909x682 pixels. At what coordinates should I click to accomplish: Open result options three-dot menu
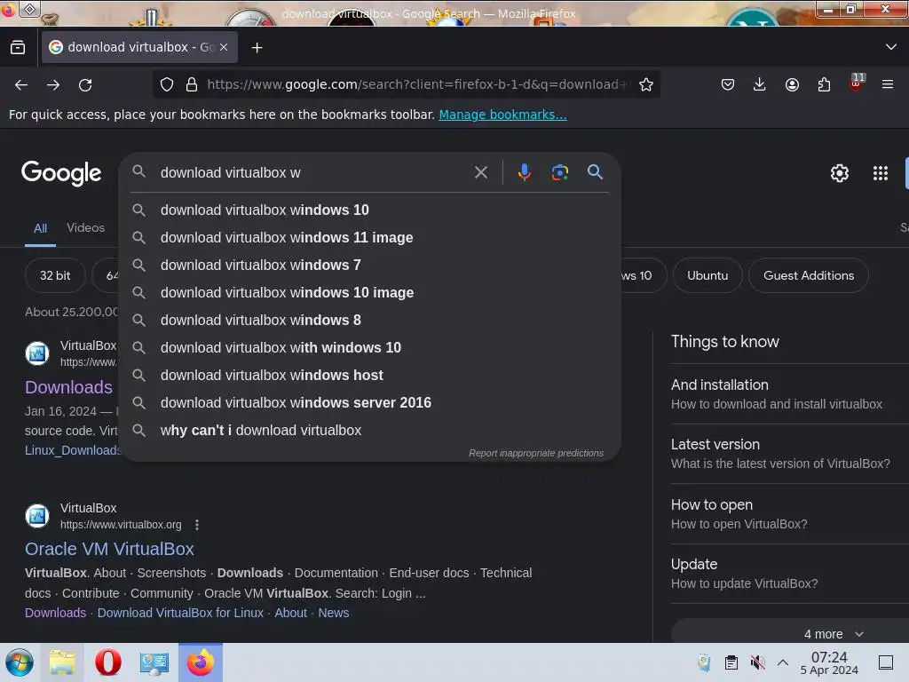(197, 525)
